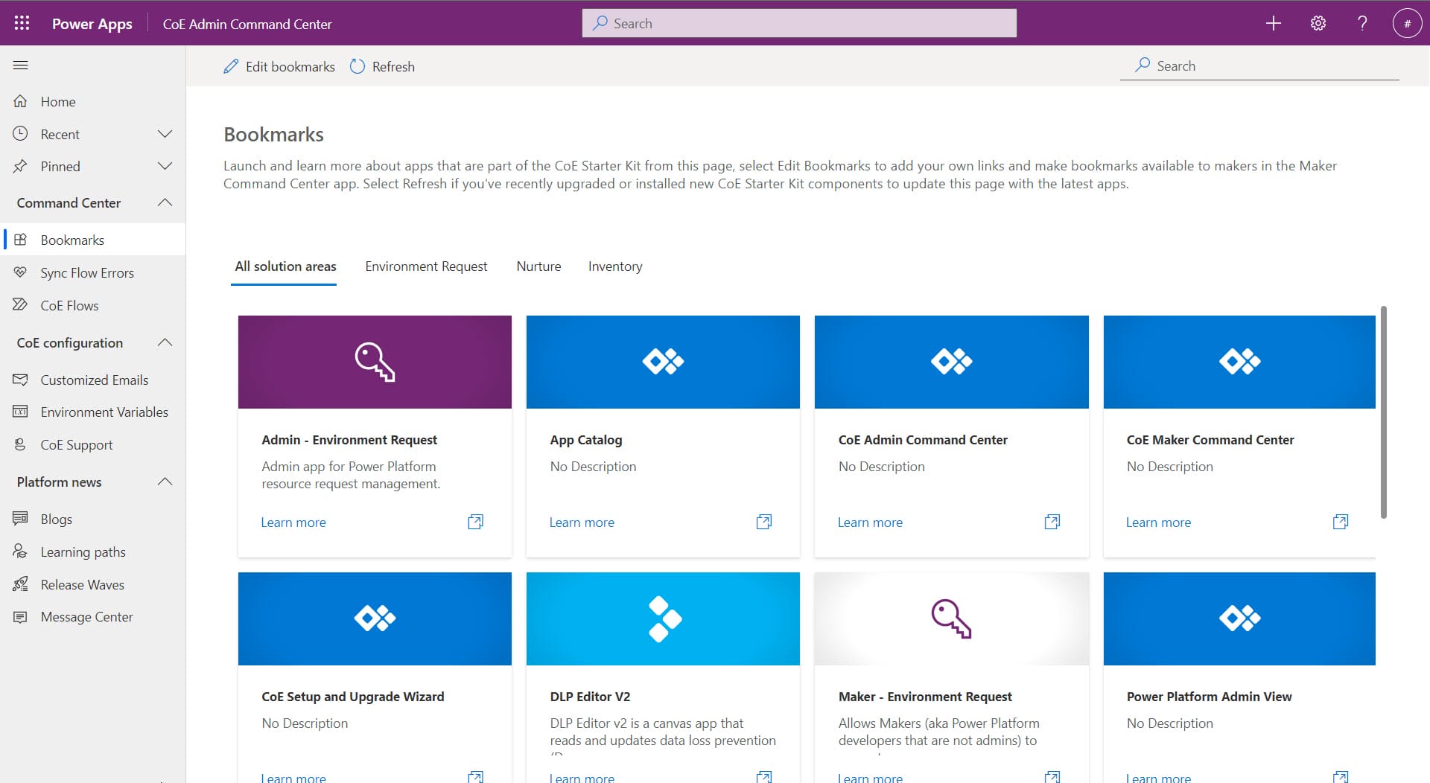Refresh the bookmarks page
This screenshot has height=783, width=1430.
[x=382, y=66]
